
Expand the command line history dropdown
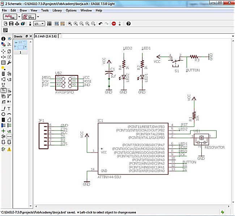[233, 36]
